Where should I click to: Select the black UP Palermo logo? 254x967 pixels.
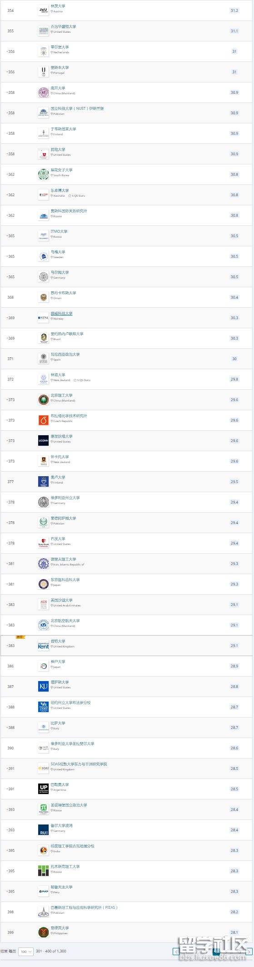tap(43, 789)
